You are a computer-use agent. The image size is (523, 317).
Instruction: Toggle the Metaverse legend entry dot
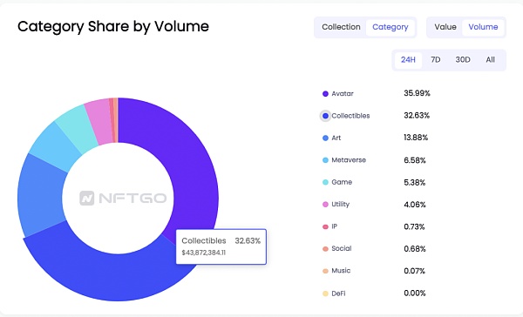325,160
